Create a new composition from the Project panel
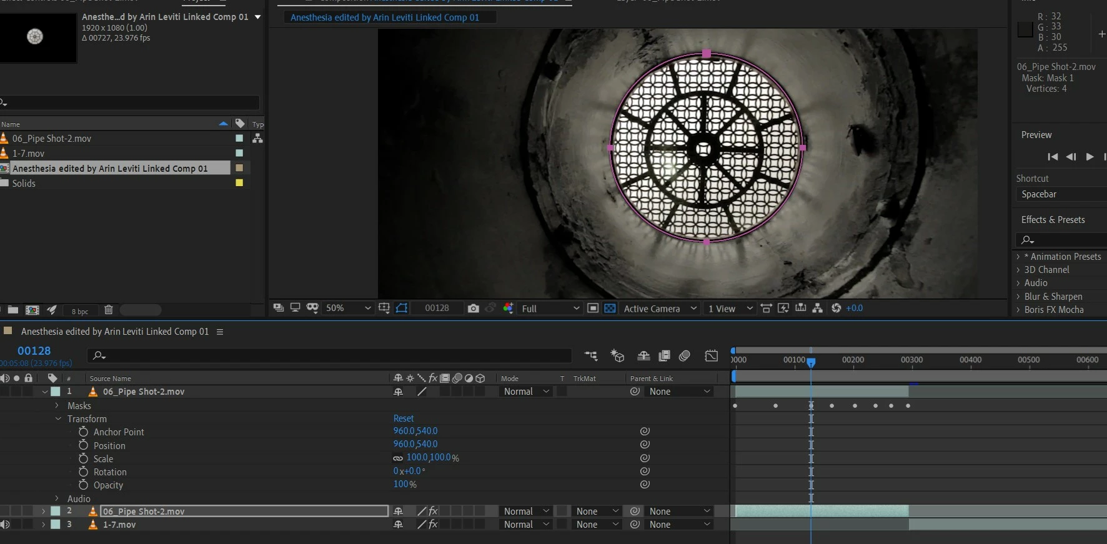 [x=32, y=310]
